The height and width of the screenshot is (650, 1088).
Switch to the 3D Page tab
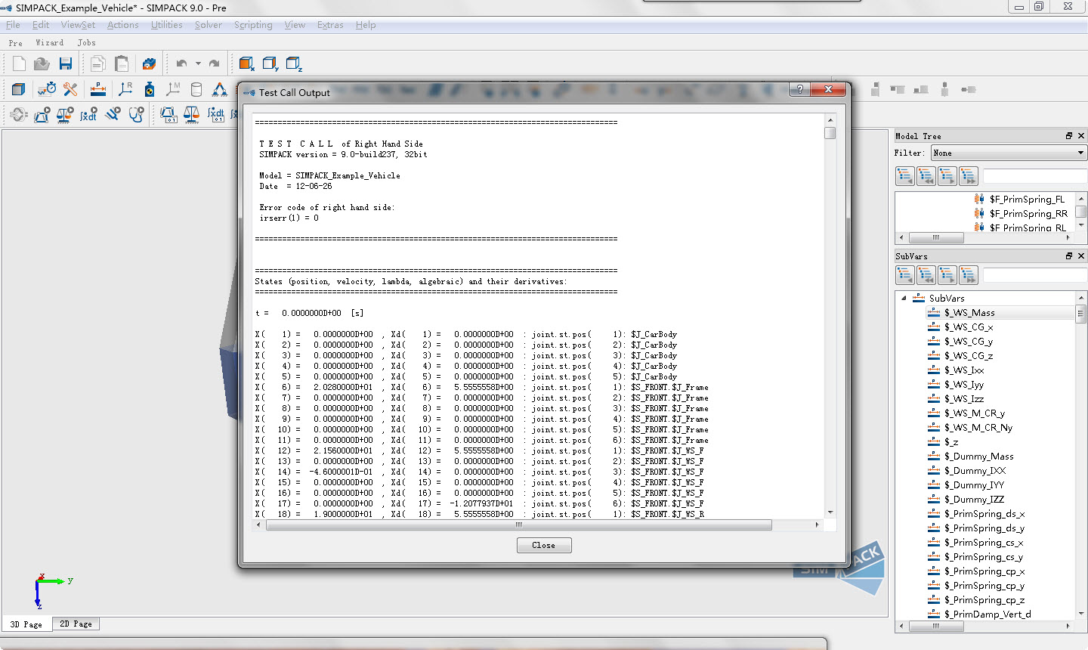26,624
